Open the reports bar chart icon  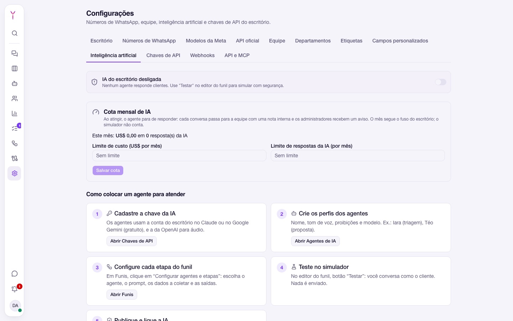pyautogui.click(x=15, y=113)
